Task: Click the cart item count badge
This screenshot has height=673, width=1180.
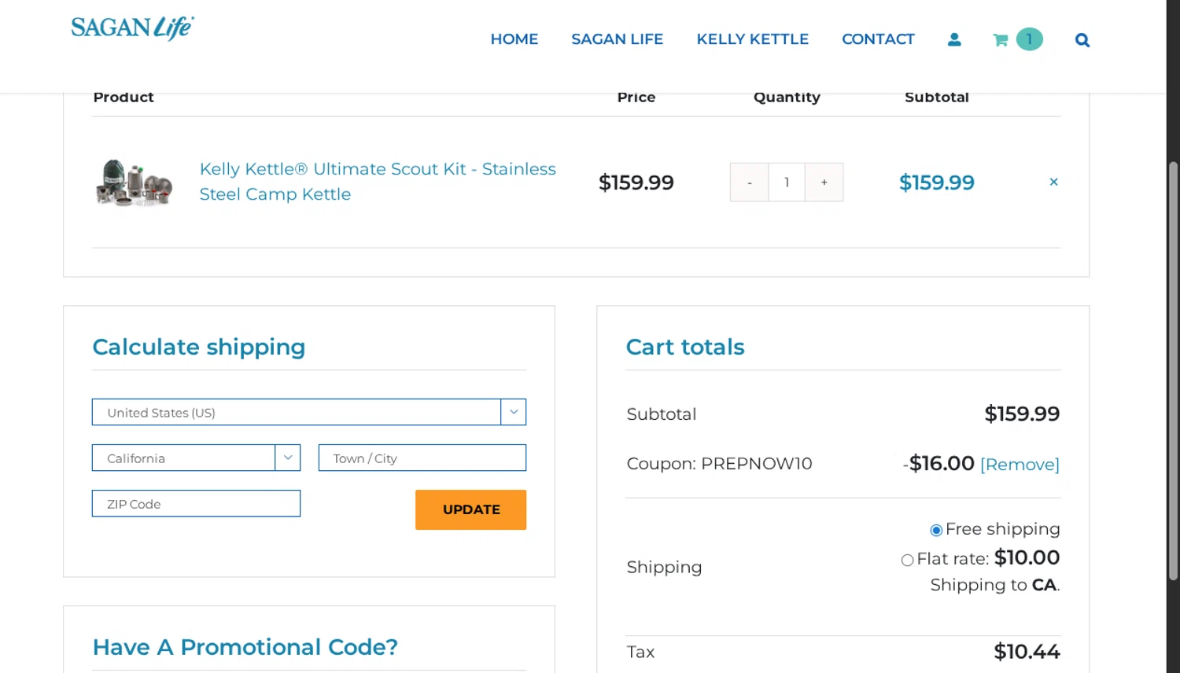Action: 1029,39
